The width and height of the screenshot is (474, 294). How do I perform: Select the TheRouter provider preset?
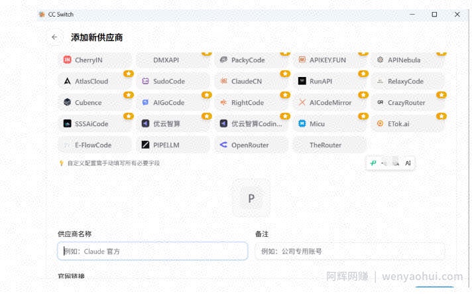329,145
